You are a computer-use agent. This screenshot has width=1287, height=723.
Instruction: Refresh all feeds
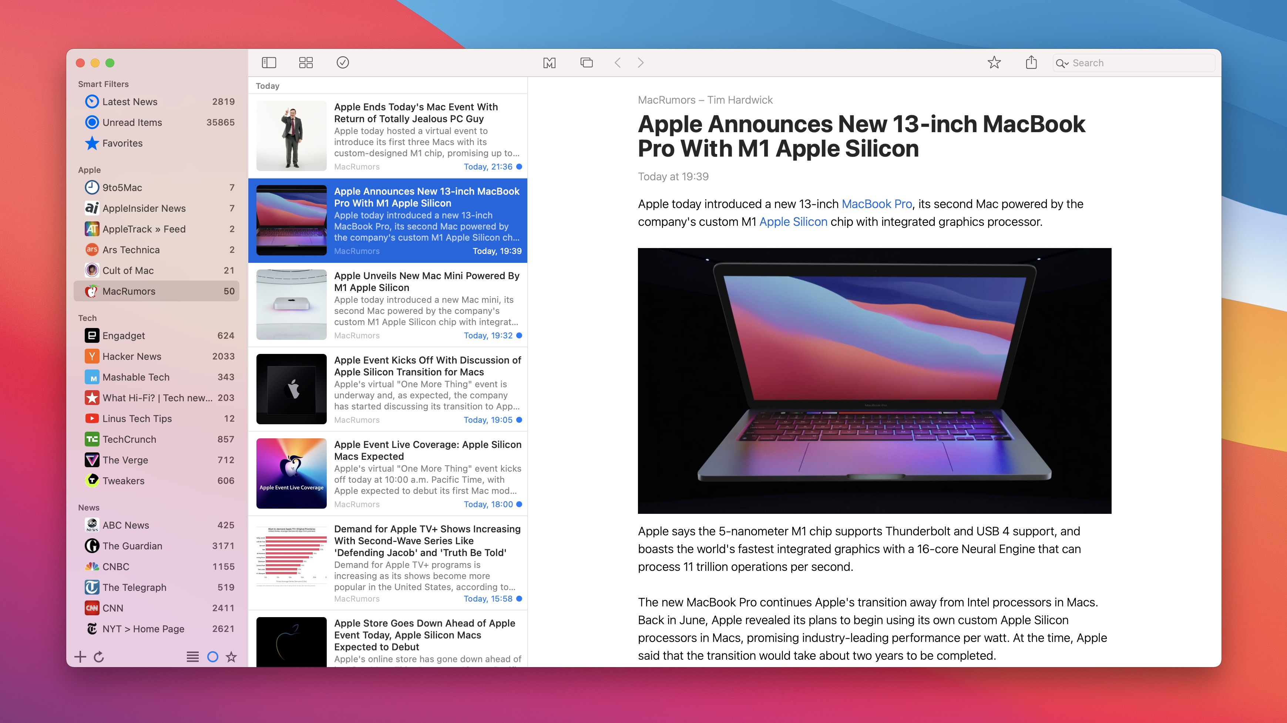99,657
